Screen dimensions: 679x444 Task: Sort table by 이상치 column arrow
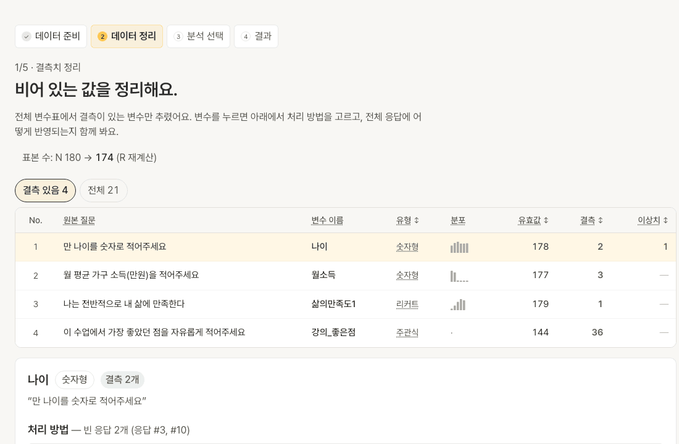pos(665,220)
